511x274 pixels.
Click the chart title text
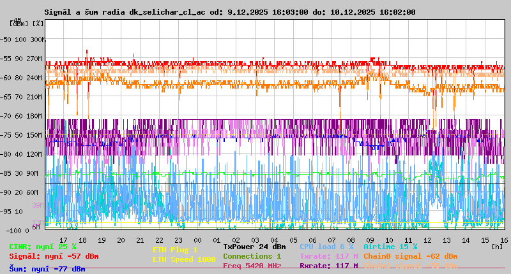(230, 12)
